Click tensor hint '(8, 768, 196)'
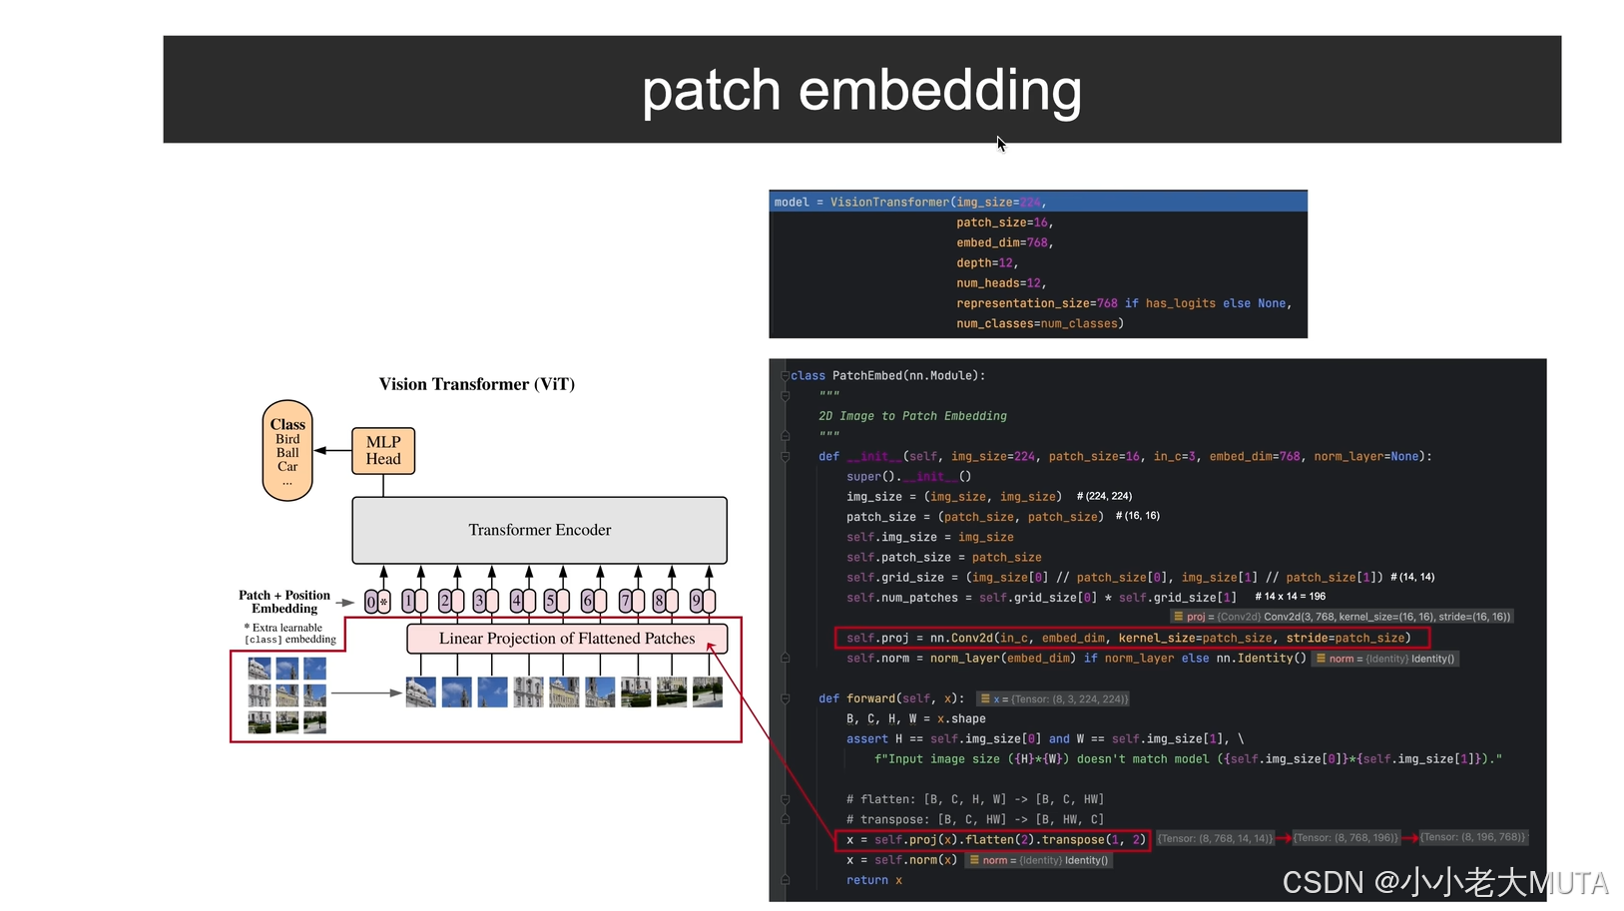The height and width of the screenshot is (911, 1624). (1346, 838)
